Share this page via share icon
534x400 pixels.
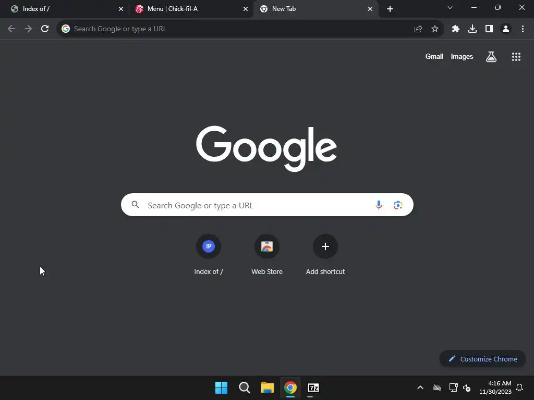[x=418, y=29]
